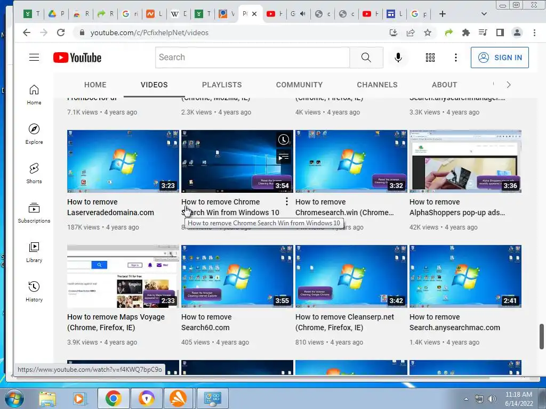Open Chrome extensions puzzle icon
This screenshot has height=409, width=546.
tap(465, 32)
